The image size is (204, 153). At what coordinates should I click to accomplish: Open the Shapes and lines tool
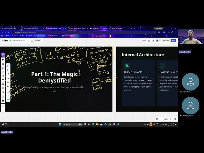(3, 84)
